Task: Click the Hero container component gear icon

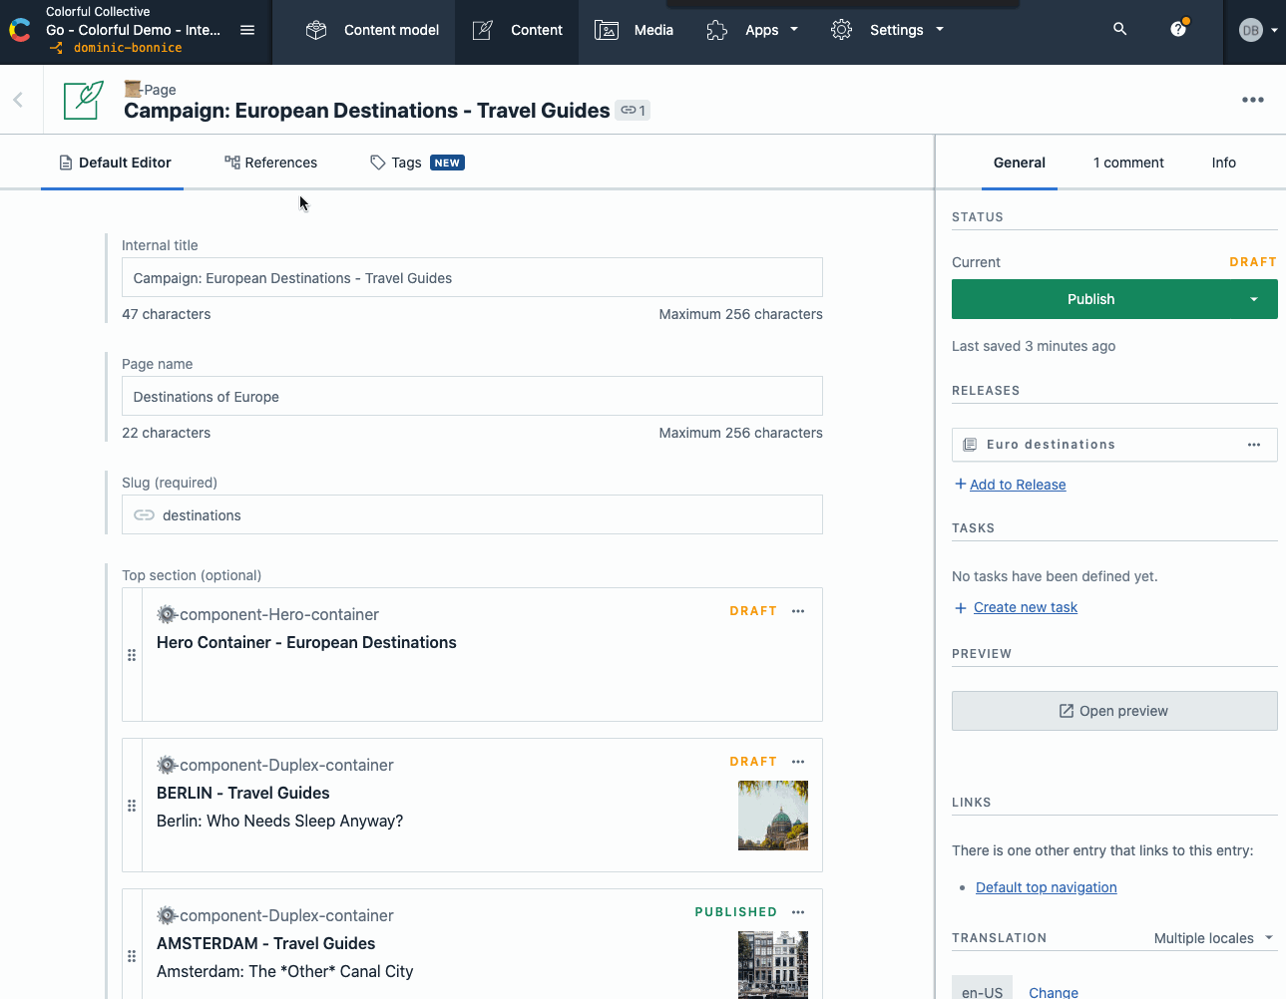Action: pyautogui.click(x=167, y=615)
